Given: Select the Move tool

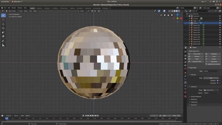Looking at the screenshot, I should click(3, 24).
